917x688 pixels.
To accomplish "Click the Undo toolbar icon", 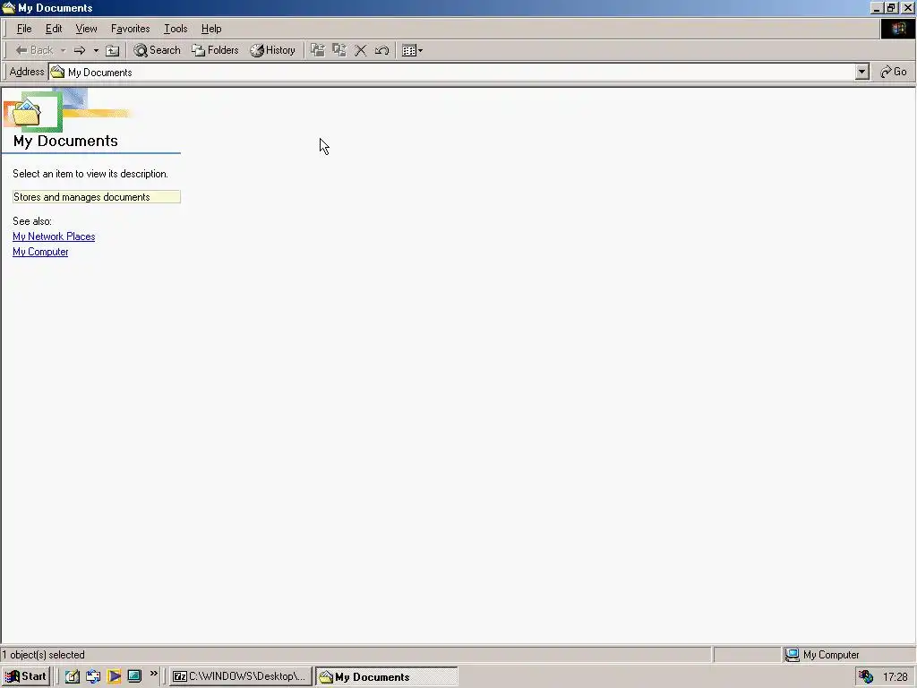I will [x=381, y=50].
